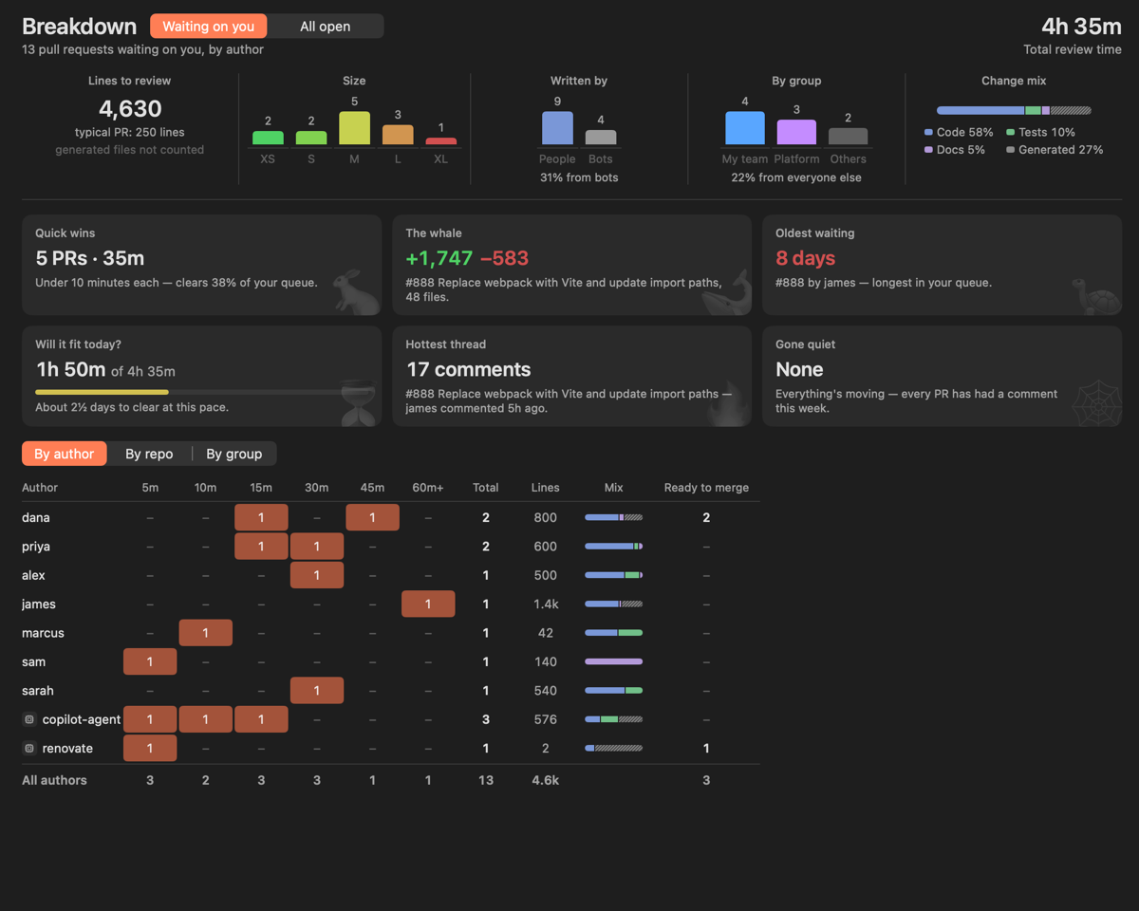Click the XL size bar
This screenshot has width=1139, height=911.
point(440,141)
